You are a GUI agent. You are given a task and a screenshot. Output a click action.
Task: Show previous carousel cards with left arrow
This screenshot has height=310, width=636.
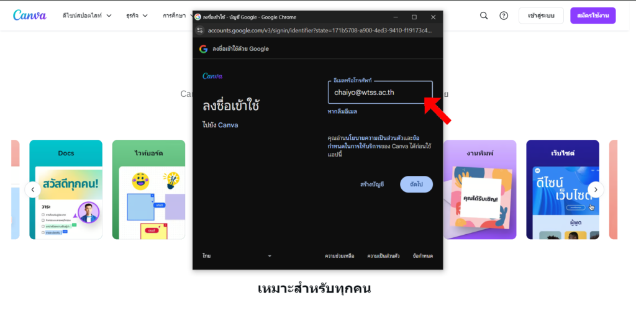click(32, 189)
